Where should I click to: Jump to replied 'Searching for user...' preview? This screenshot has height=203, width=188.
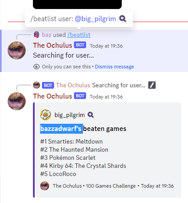pyautogui.click(x=119, y=85)
